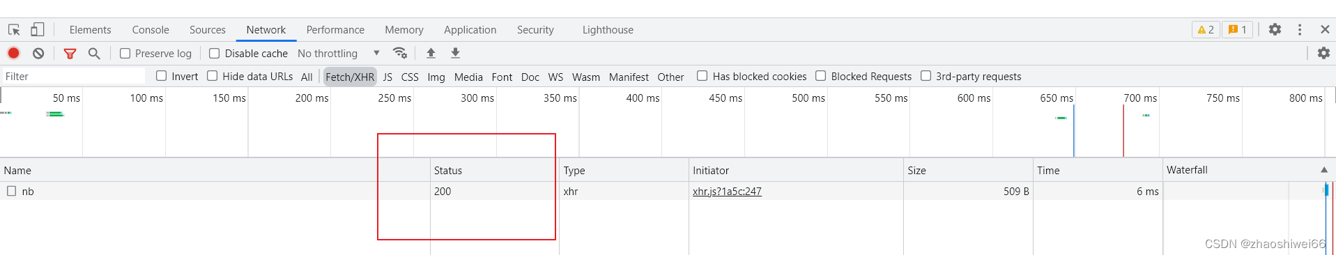Open DevTools settings gear
This screenshot has width=1336, height=255.
1275,29
